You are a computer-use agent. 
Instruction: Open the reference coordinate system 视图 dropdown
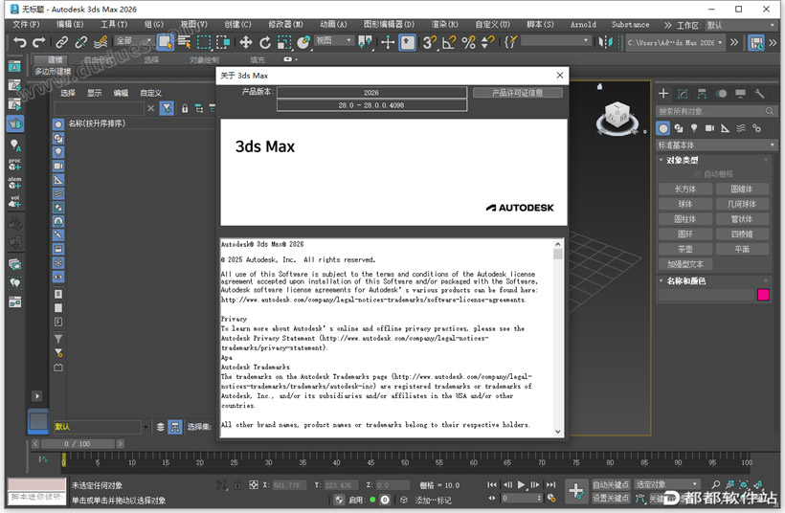pyautogui.click(x=334, y=41)
